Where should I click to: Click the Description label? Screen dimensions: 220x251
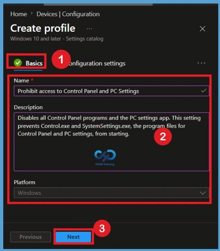28,107
